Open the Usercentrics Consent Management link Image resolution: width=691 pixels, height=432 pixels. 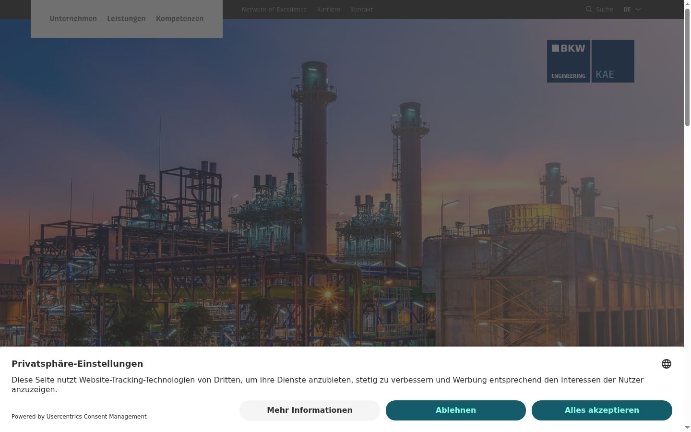point(96,417)
